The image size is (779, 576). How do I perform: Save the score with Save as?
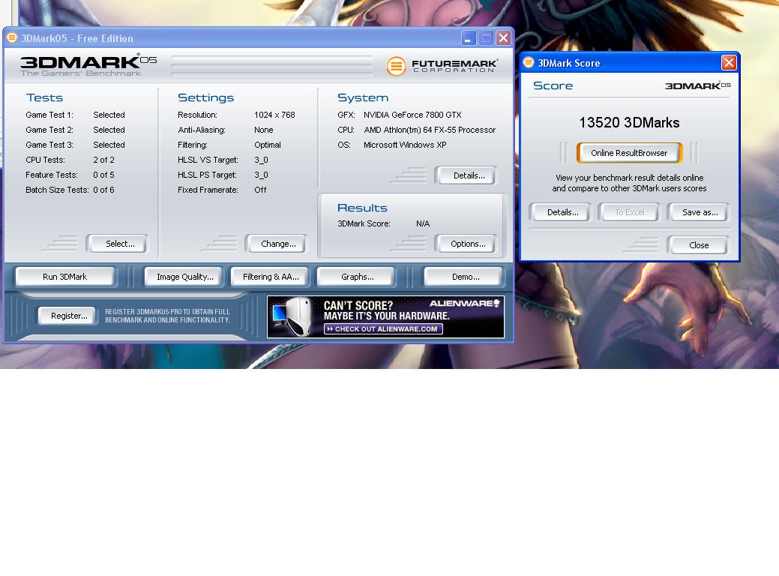(698, 212)
